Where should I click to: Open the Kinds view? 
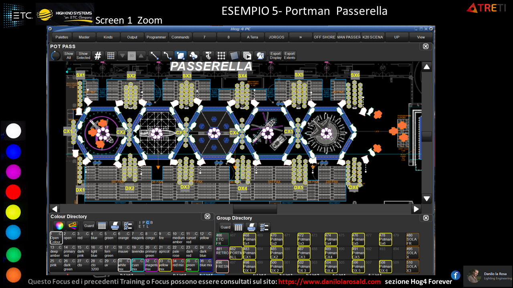pos(108,37)
